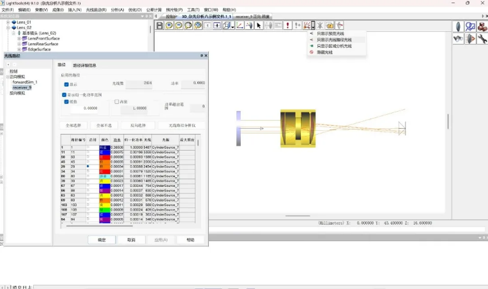Select forwardSim_1 in the ray path tree
Viewport: 488px width, 289px height.
[24, 82]
